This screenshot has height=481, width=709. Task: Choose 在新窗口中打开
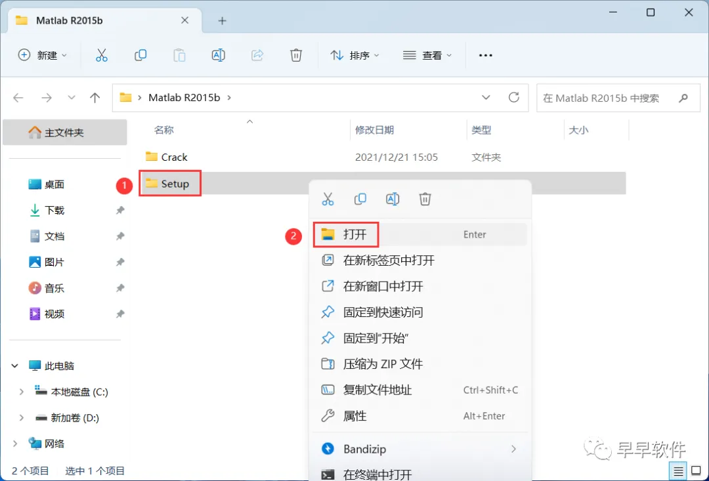[420, 286]
